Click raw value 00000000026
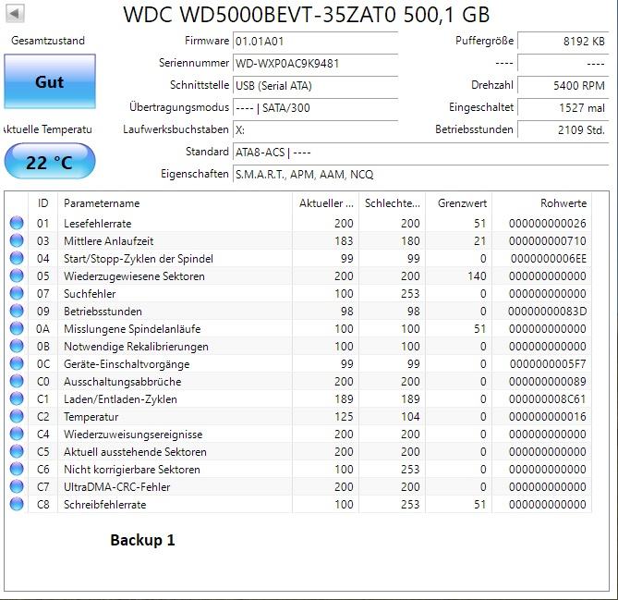Image resolution: width=618 pixels, height=600 pixels. [548, 224]
